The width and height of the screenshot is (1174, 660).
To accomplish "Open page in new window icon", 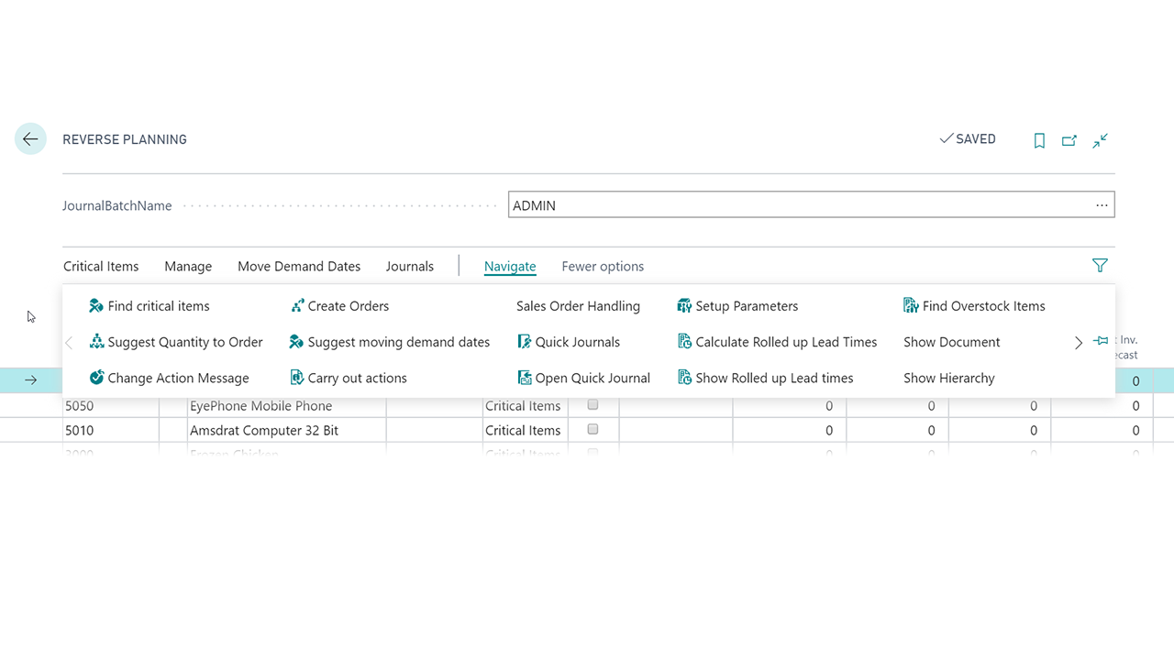I will point(1069,140).
